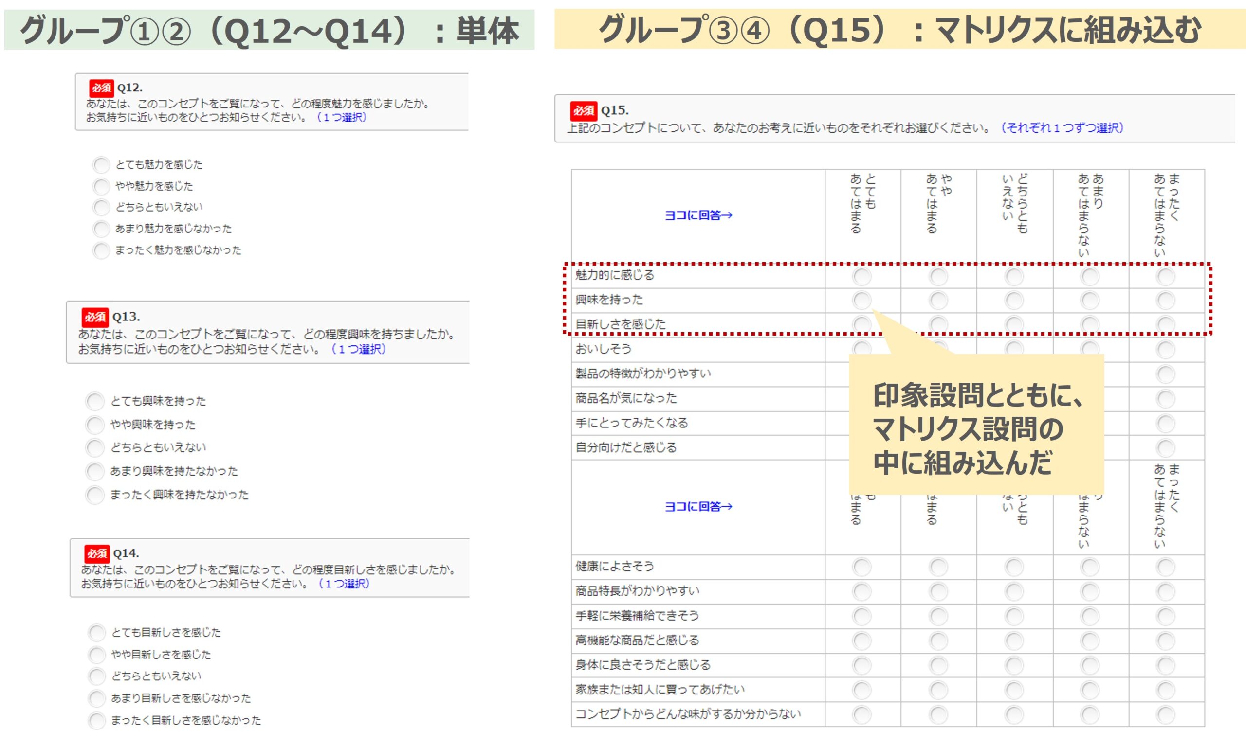Mark 'あまりあてはまらない' for 高機能な商品だと感じる row

coord(1090,641)
